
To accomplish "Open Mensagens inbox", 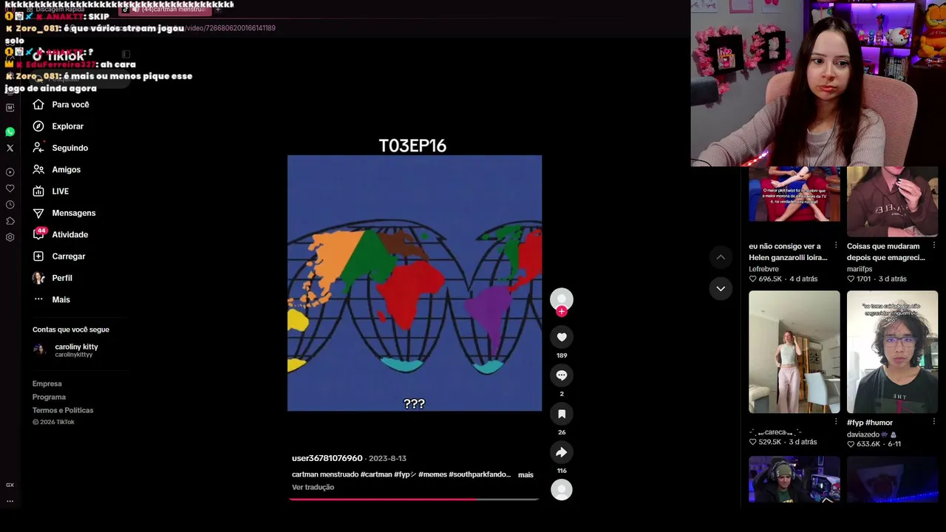I will coord(73,213).
